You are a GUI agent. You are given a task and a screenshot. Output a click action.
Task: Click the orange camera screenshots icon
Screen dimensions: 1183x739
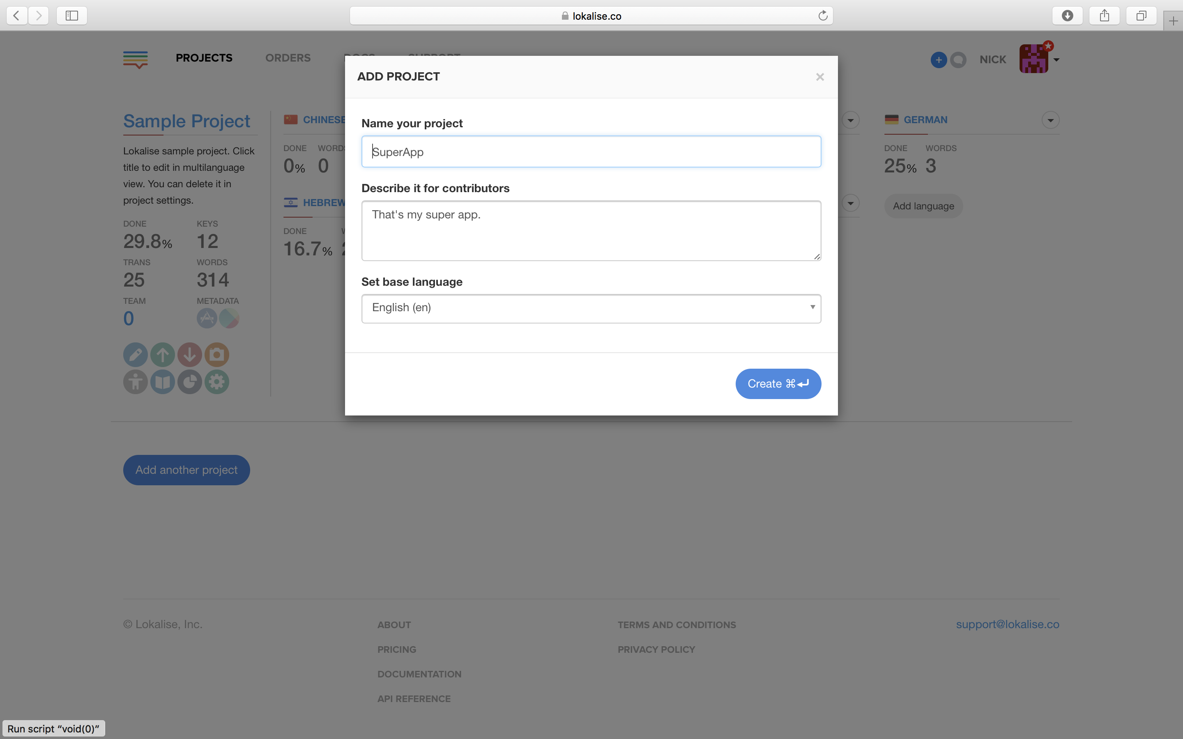217,354
